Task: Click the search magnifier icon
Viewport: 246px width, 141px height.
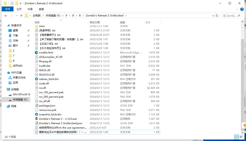Action: [x=239, y=16]
